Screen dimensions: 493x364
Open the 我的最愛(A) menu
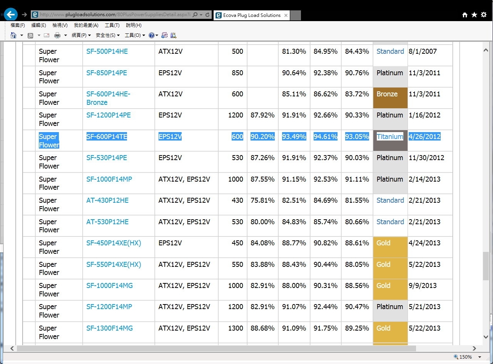(86, 25)
